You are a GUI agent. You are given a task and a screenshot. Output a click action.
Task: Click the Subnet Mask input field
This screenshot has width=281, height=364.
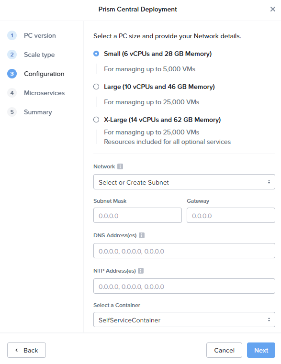coord(137,215)
